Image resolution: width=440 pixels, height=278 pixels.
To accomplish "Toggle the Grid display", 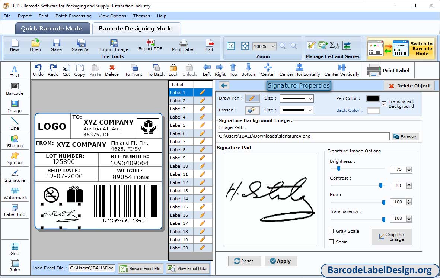I will [x=15, y=249].
